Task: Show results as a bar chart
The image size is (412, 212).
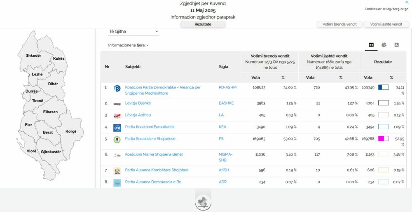Action: click(x=396, y=45)
